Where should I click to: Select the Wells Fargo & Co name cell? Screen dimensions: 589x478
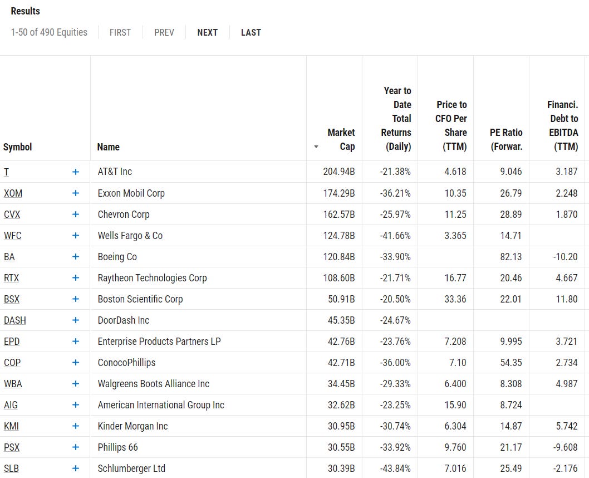pos(130,236)
